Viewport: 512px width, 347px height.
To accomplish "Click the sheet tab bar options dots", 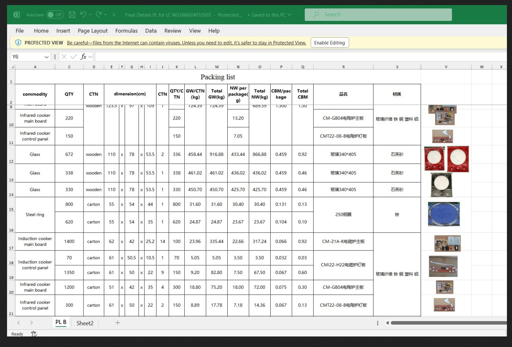I will click(378, 323).
